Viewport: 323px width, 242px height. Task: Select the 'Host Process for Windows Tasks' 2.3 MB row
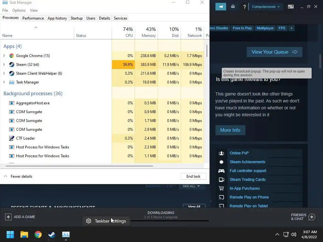(103, 147)
